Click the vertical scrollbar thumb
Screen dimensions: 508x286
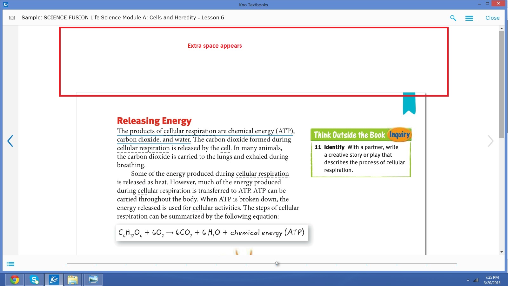click(502, 85)
